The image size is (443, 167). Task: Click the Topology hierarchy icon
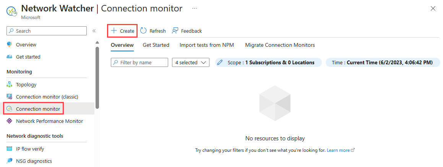(9, 84)
